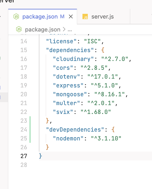Click the closing brace on line 26
Image resolution: width=152 pixels, height=189 pixels.
tap(47, 147)
